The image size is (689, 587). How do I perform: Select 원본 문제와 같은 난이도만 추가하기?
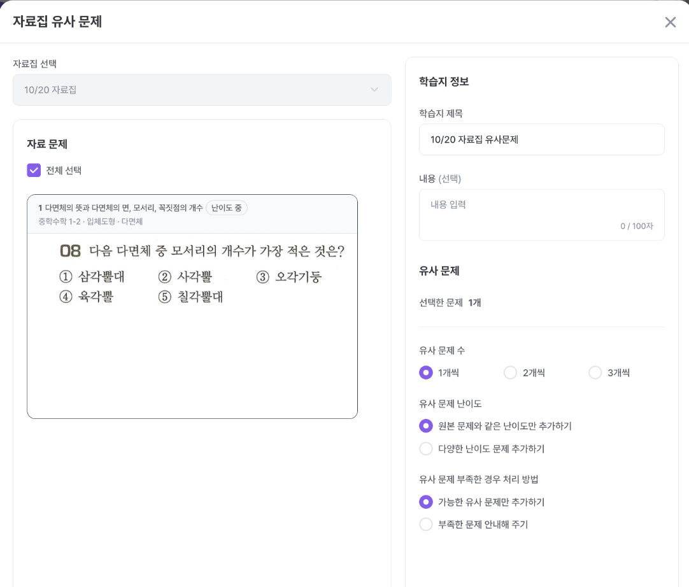[426, 425]
